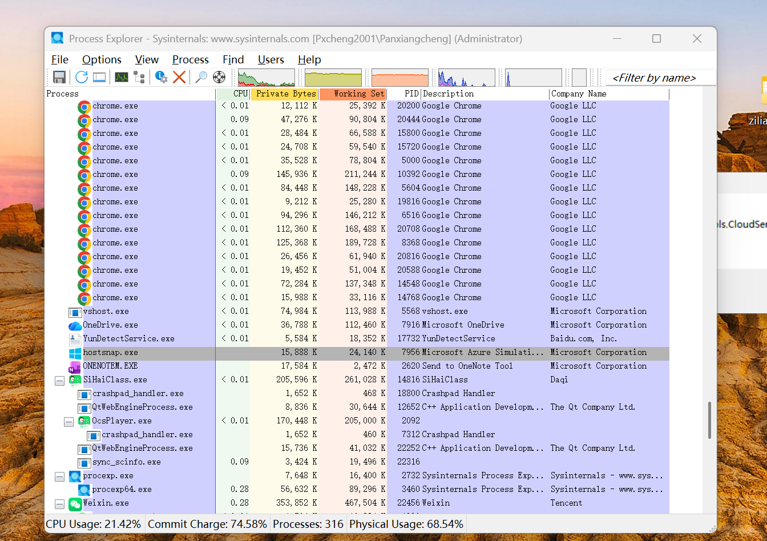Collapse the OcsPlayer.exe tree node

[68, 421]
